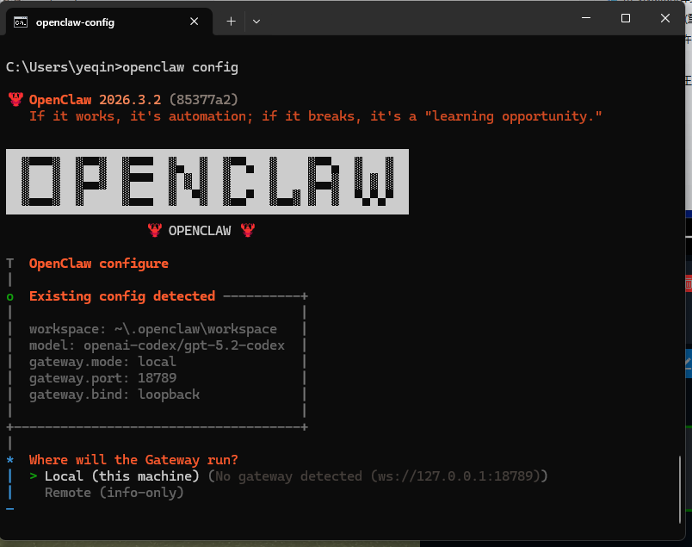The height and width of the screenshot is (547, 692).
Task: Click the 'No gateway detected' hint text
Action: (378, 476)
